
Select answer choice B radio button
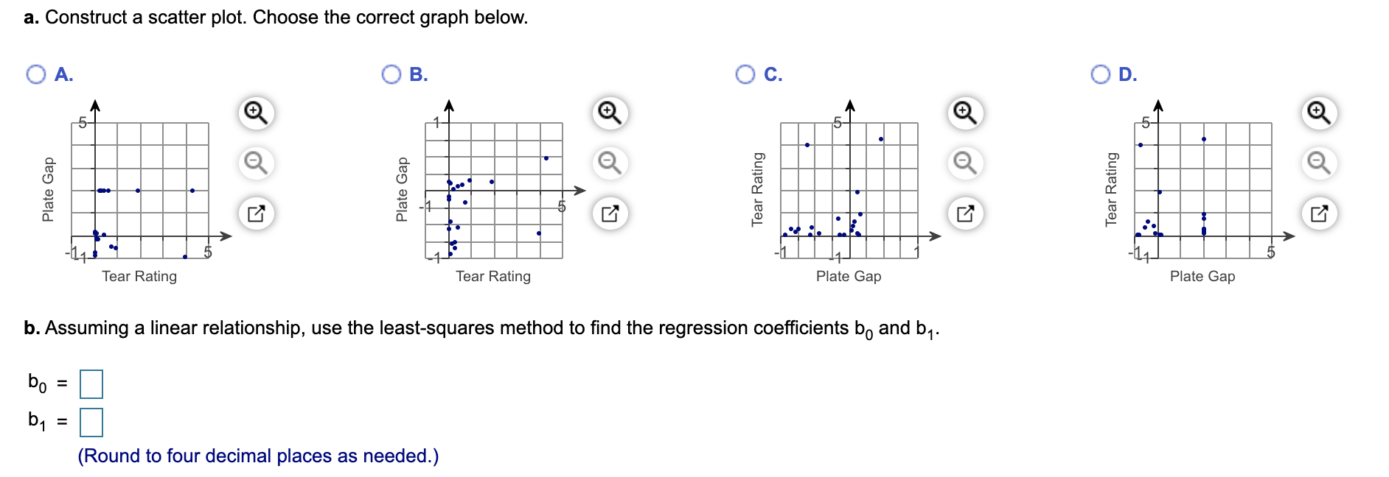click(x=389, y=74)
